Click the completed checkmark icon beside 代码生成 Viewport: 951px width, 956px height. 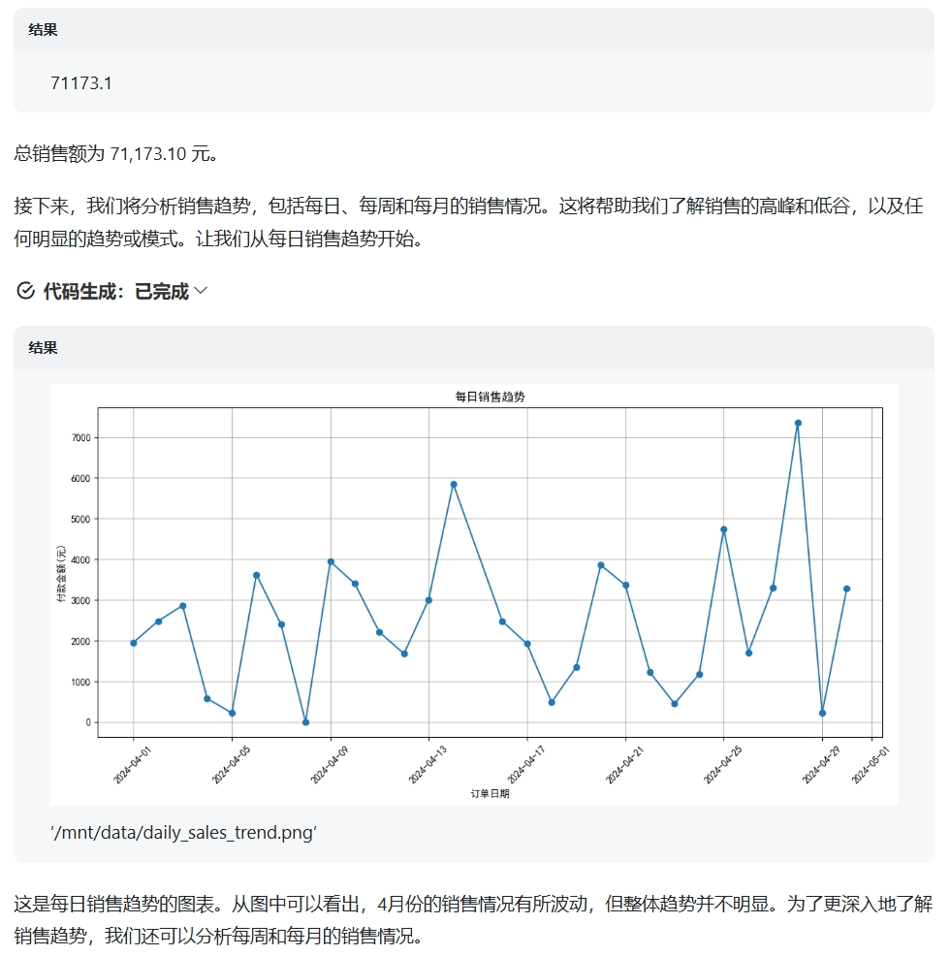[25, 291]
